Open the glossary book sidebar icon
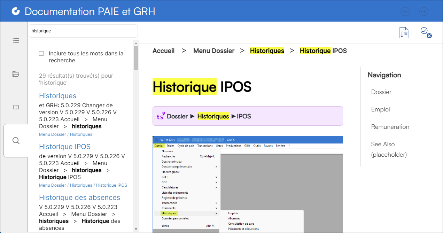Viewport: 443px width, 233px height. point(16,107)
